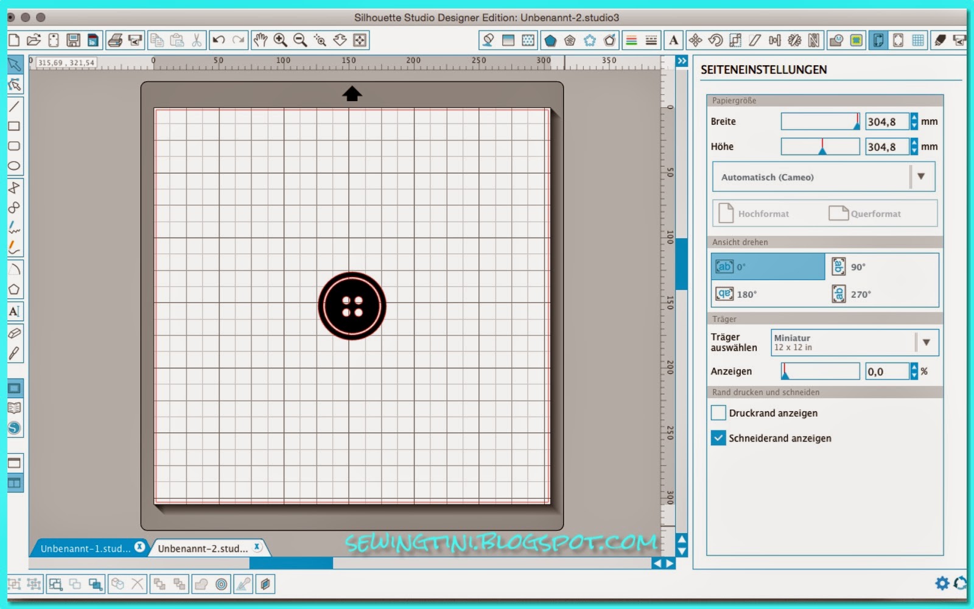Screen dimensions: 974x609
Task: Fit page to window icon
Action: [360, 40]
